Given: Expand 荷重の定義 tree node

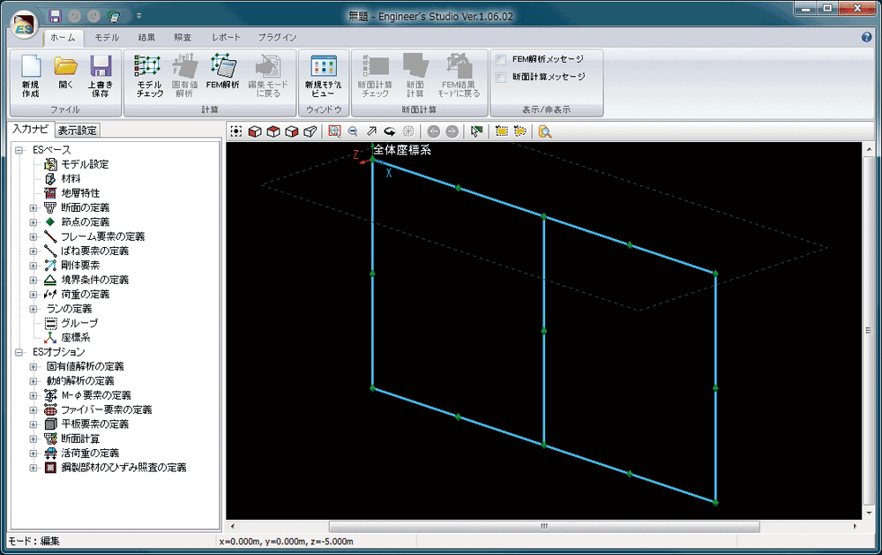Looking at the screenshot, I should [34, 294].
